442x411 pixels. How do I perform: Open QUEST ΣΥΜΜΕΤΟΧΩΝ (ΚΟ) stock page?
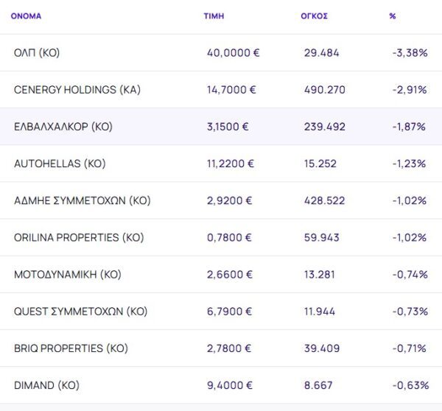tap(80, 311)
